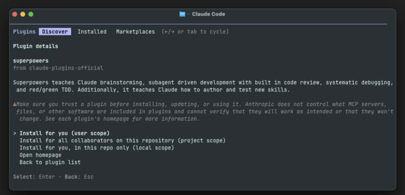Screen dimensions: 405x195
Task: Click the 'Make sure you trust a plugin' warning
Action: (203, 111)
